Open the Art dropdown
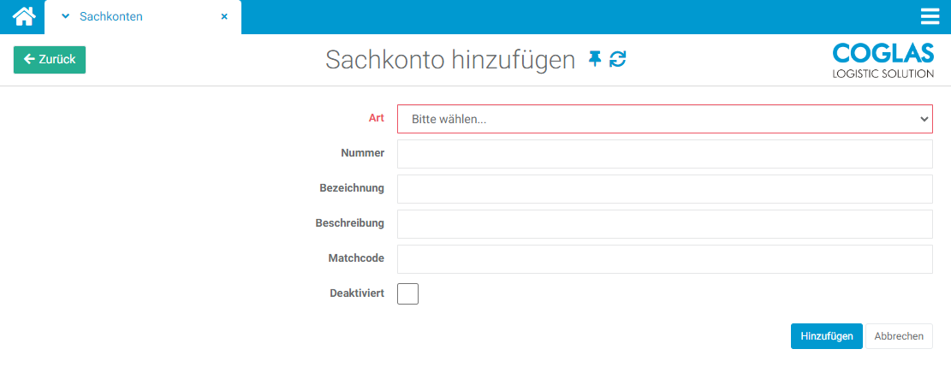The height and width of the screenshot is (367, 951). [664, 119]
